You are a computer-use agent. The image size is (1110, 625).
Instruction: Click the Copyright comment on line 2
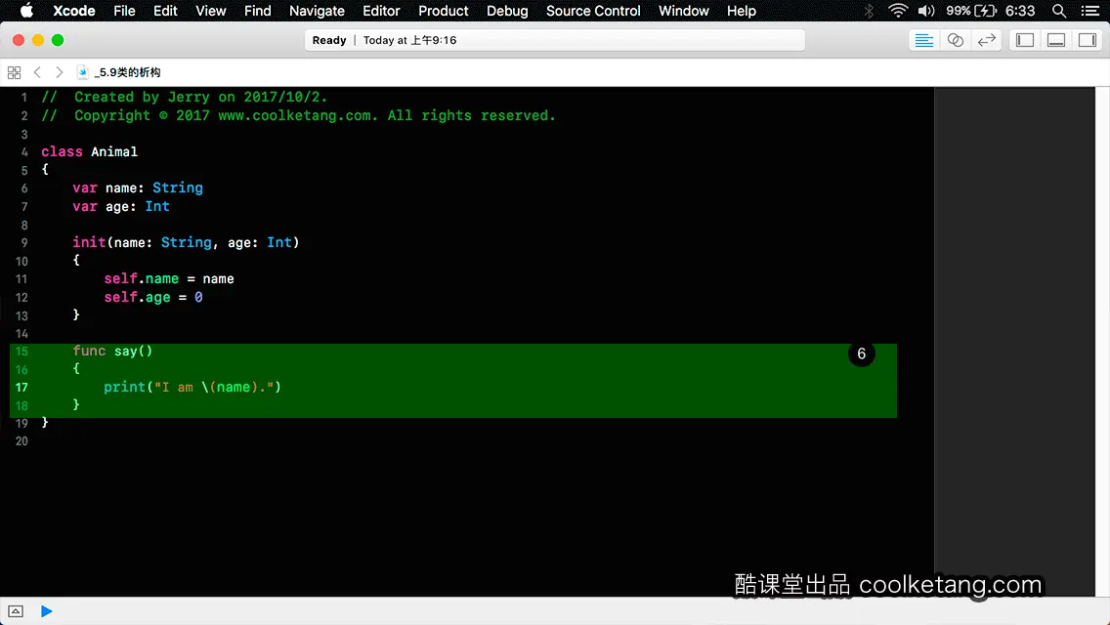point(298,115)
